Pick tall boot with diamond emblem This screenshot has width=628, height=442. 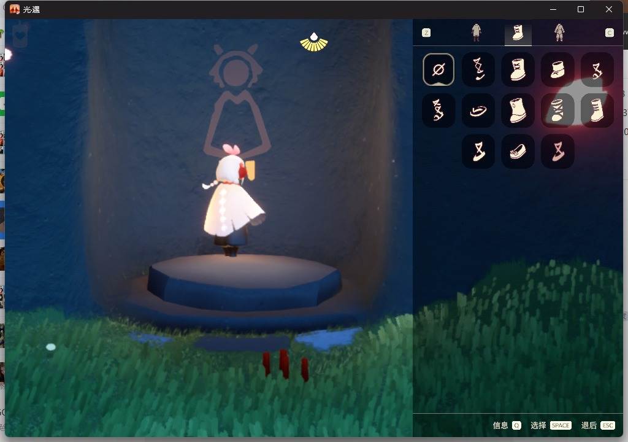[518, 110]
